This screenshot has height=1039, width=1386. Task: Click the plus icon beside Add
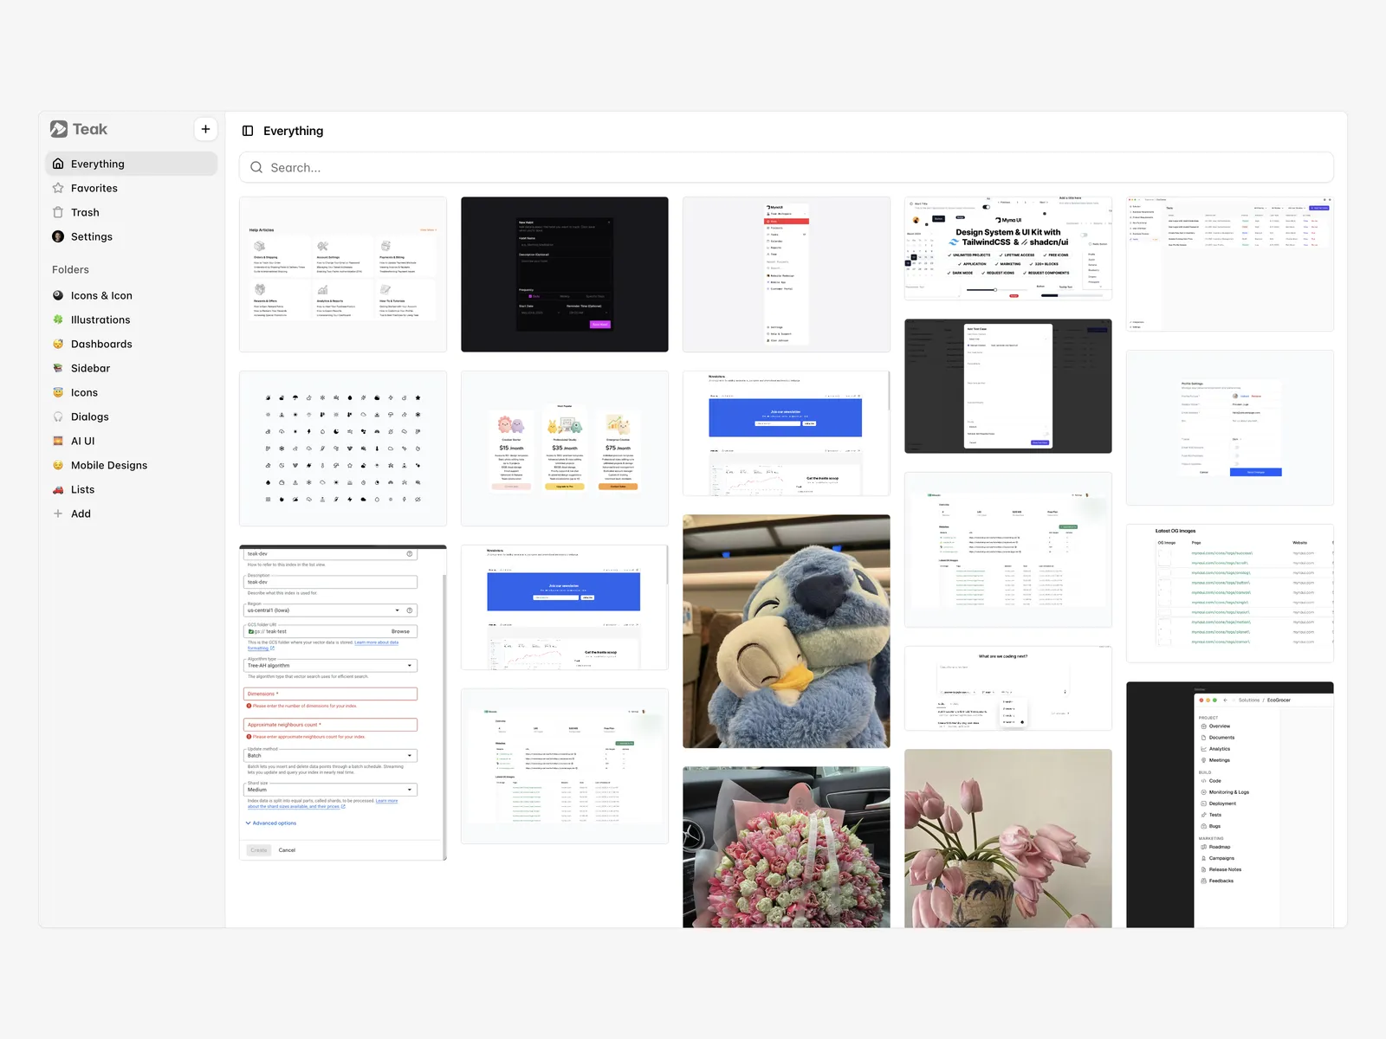58,513
